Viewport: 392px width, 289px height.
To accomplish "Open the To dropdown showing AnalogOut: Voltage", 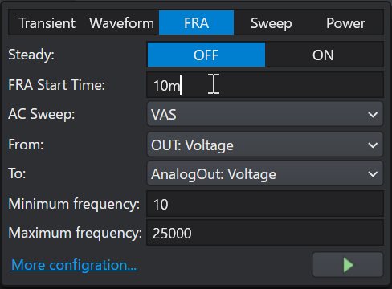I will [265, 173].
